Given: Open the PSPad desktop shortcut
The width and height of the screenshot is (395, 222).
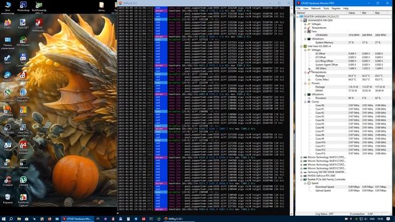Looking at the screenshot, I should click(7, 146).
